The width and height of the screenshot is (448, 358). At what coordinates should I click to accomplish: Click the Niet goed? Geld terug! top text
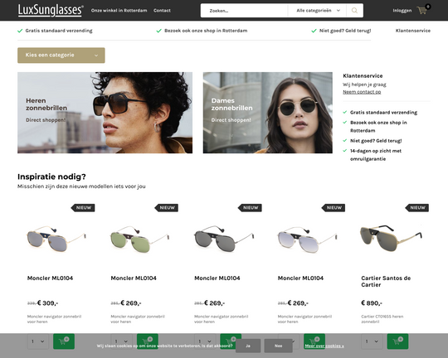pyautogui.click(x=345, y=31)
